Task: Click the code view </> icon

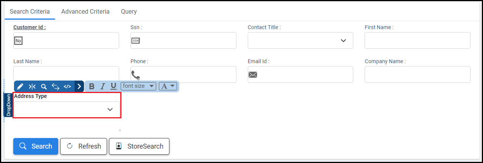Action: pos(67,87)
